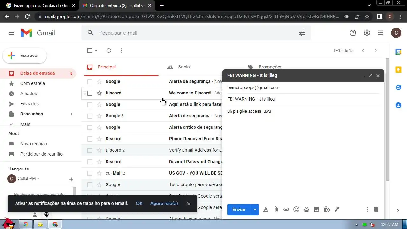Viewport: 407px width, 229px height.
Task: Send the email with Enviar button
Action: 239,209
